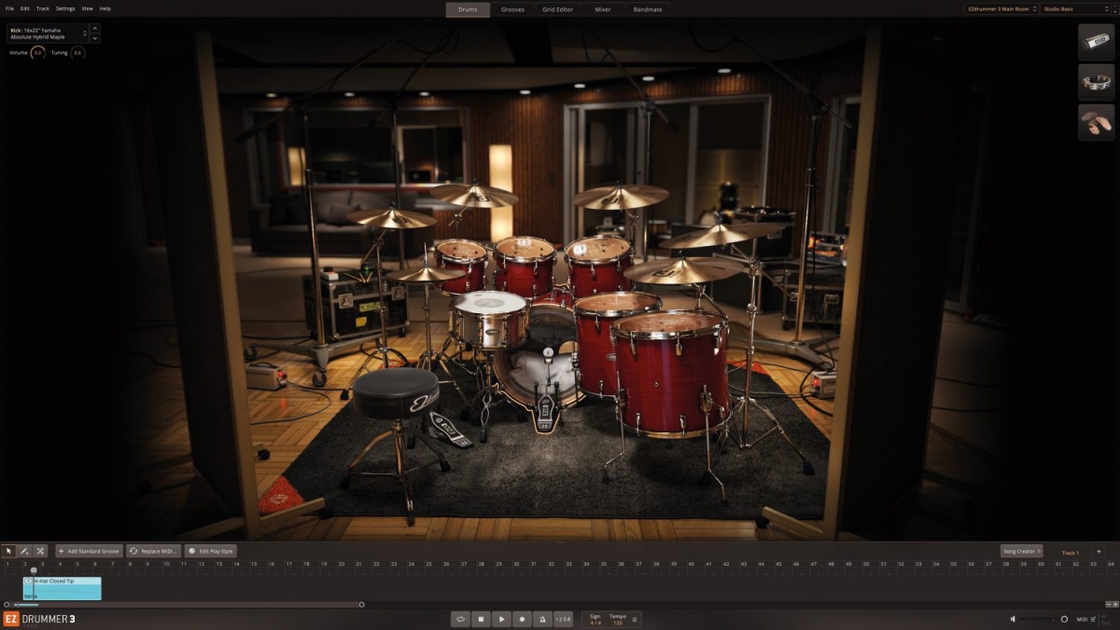Start recording with the record button

(x=522, y=619)
